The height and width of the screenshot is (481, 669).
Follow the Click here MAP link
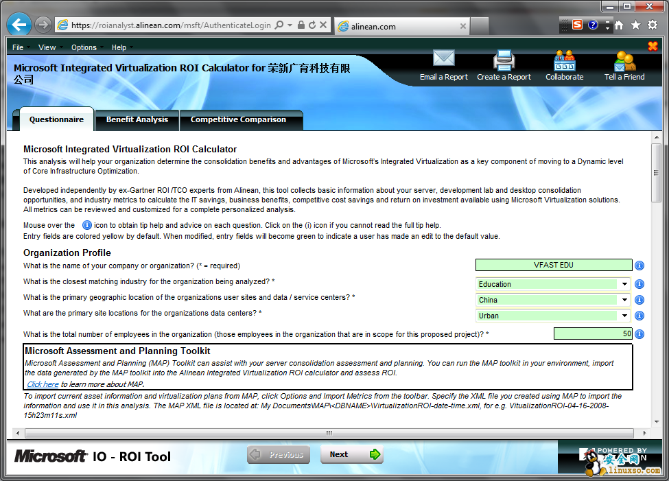click(x=43, y=384)
